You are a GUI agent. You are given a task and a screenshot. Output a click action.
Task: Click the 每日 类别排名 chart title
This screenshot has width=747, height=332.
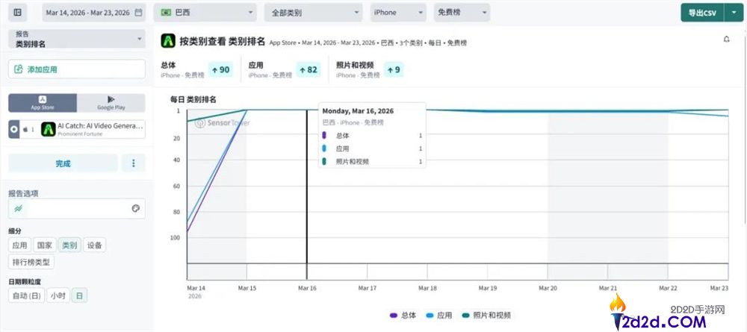click(x=193, y=99)
